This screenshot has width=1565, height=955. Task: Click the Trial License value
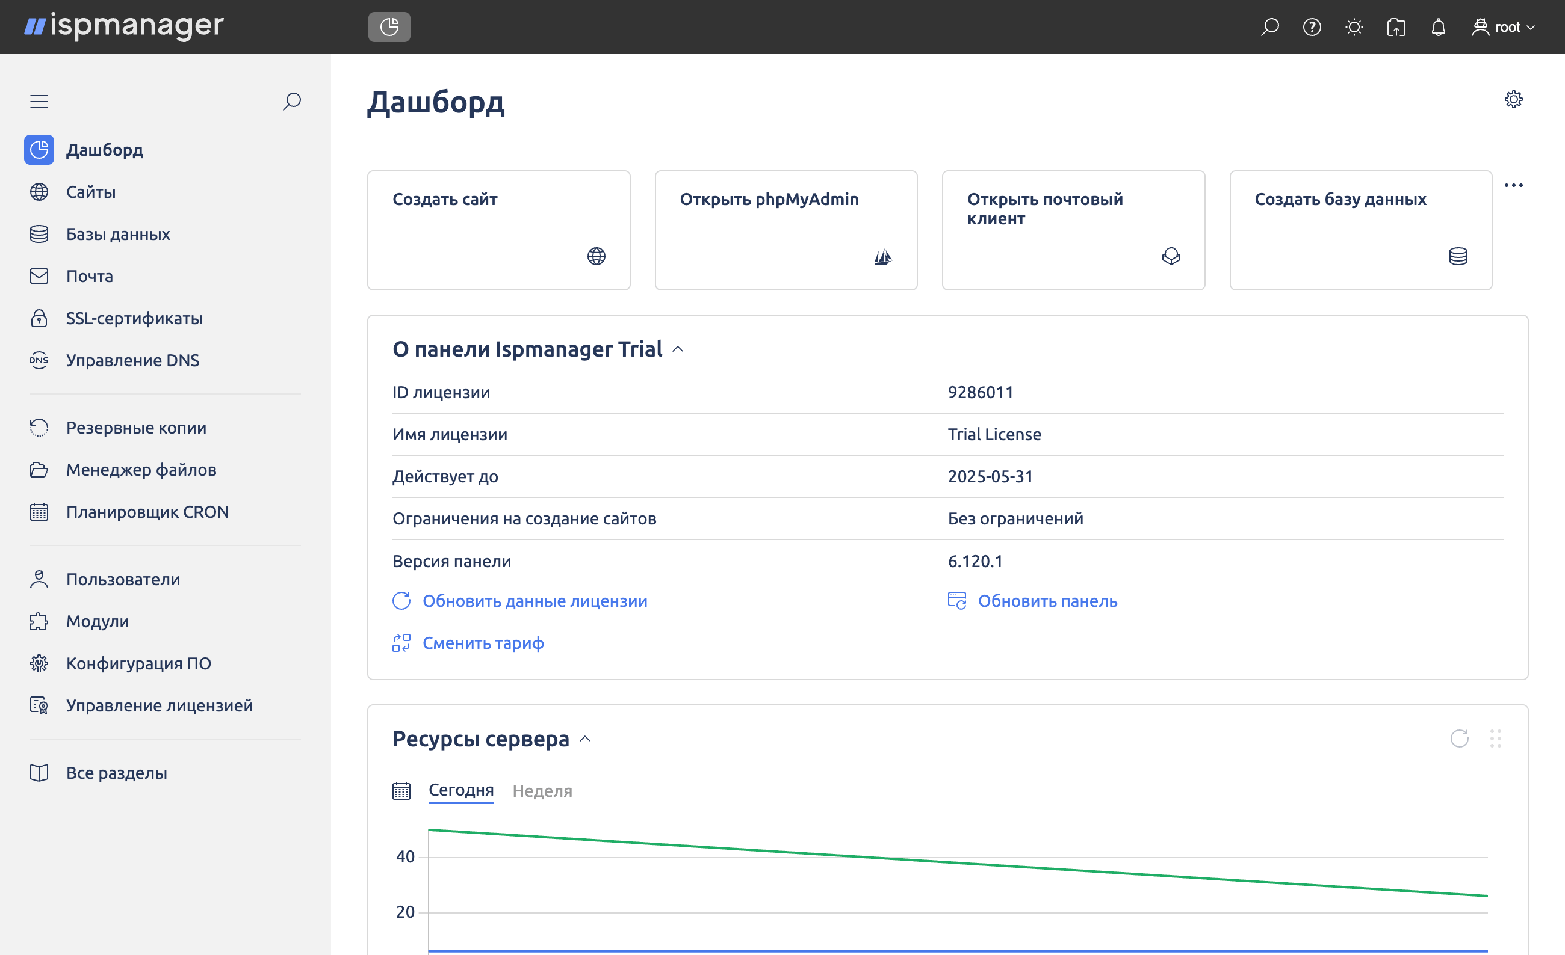click(x=994, y=434)
